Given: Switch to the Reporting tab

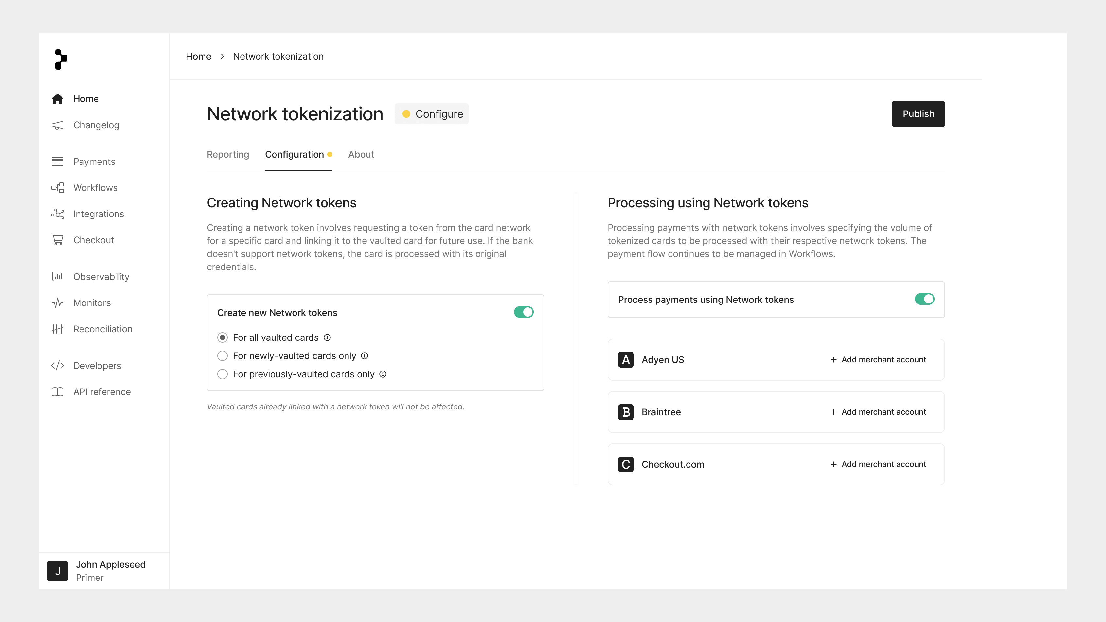Looking at the screenshot, I should [228, 154].
